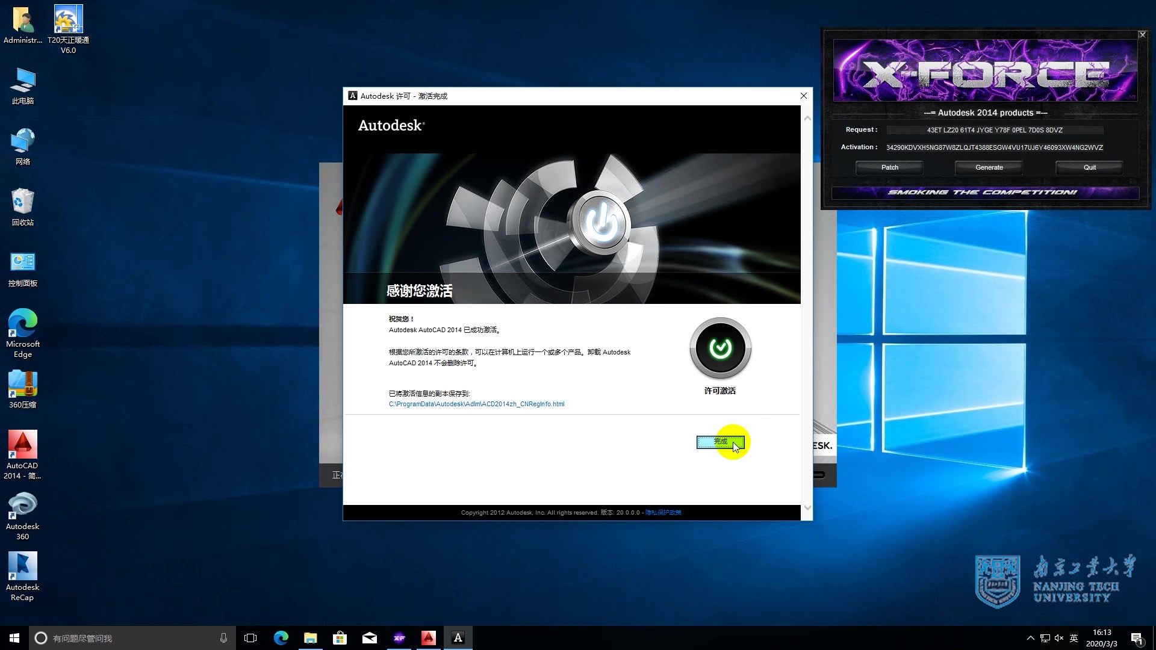Click the network icon in system tray
Viewport: 1156px width, 650px height.
1045,638
